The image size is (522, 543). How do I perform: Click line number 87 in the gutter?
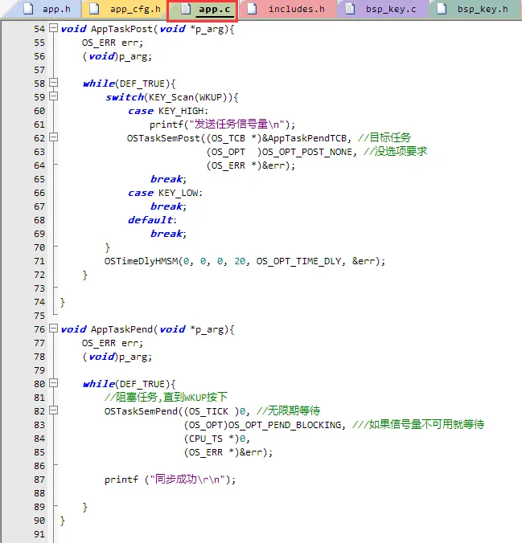point(39,480)
